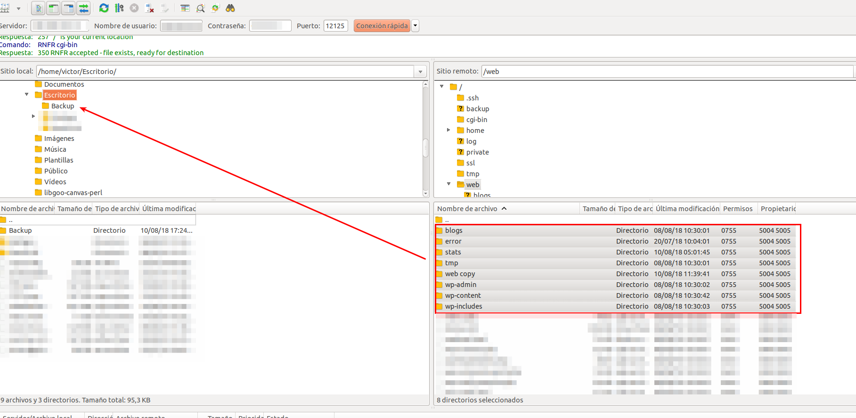Click the process queue toolbar icon
This screenshot has width=856, height=418.
(119, 8)
